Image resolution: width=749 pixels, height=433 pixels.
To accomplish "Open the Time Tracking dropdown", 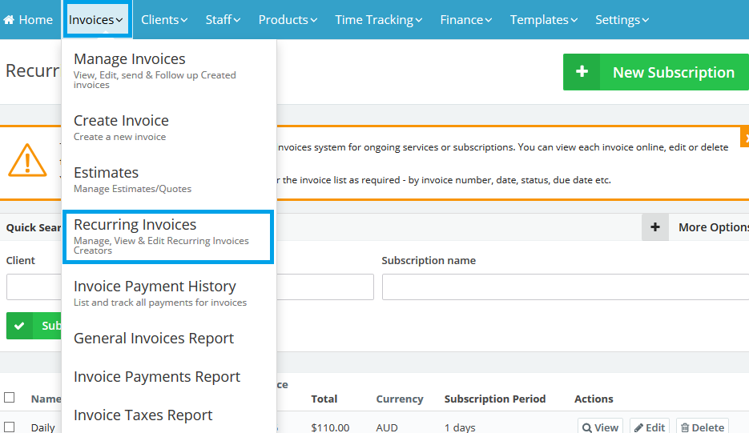I will [x=378, y=20].
